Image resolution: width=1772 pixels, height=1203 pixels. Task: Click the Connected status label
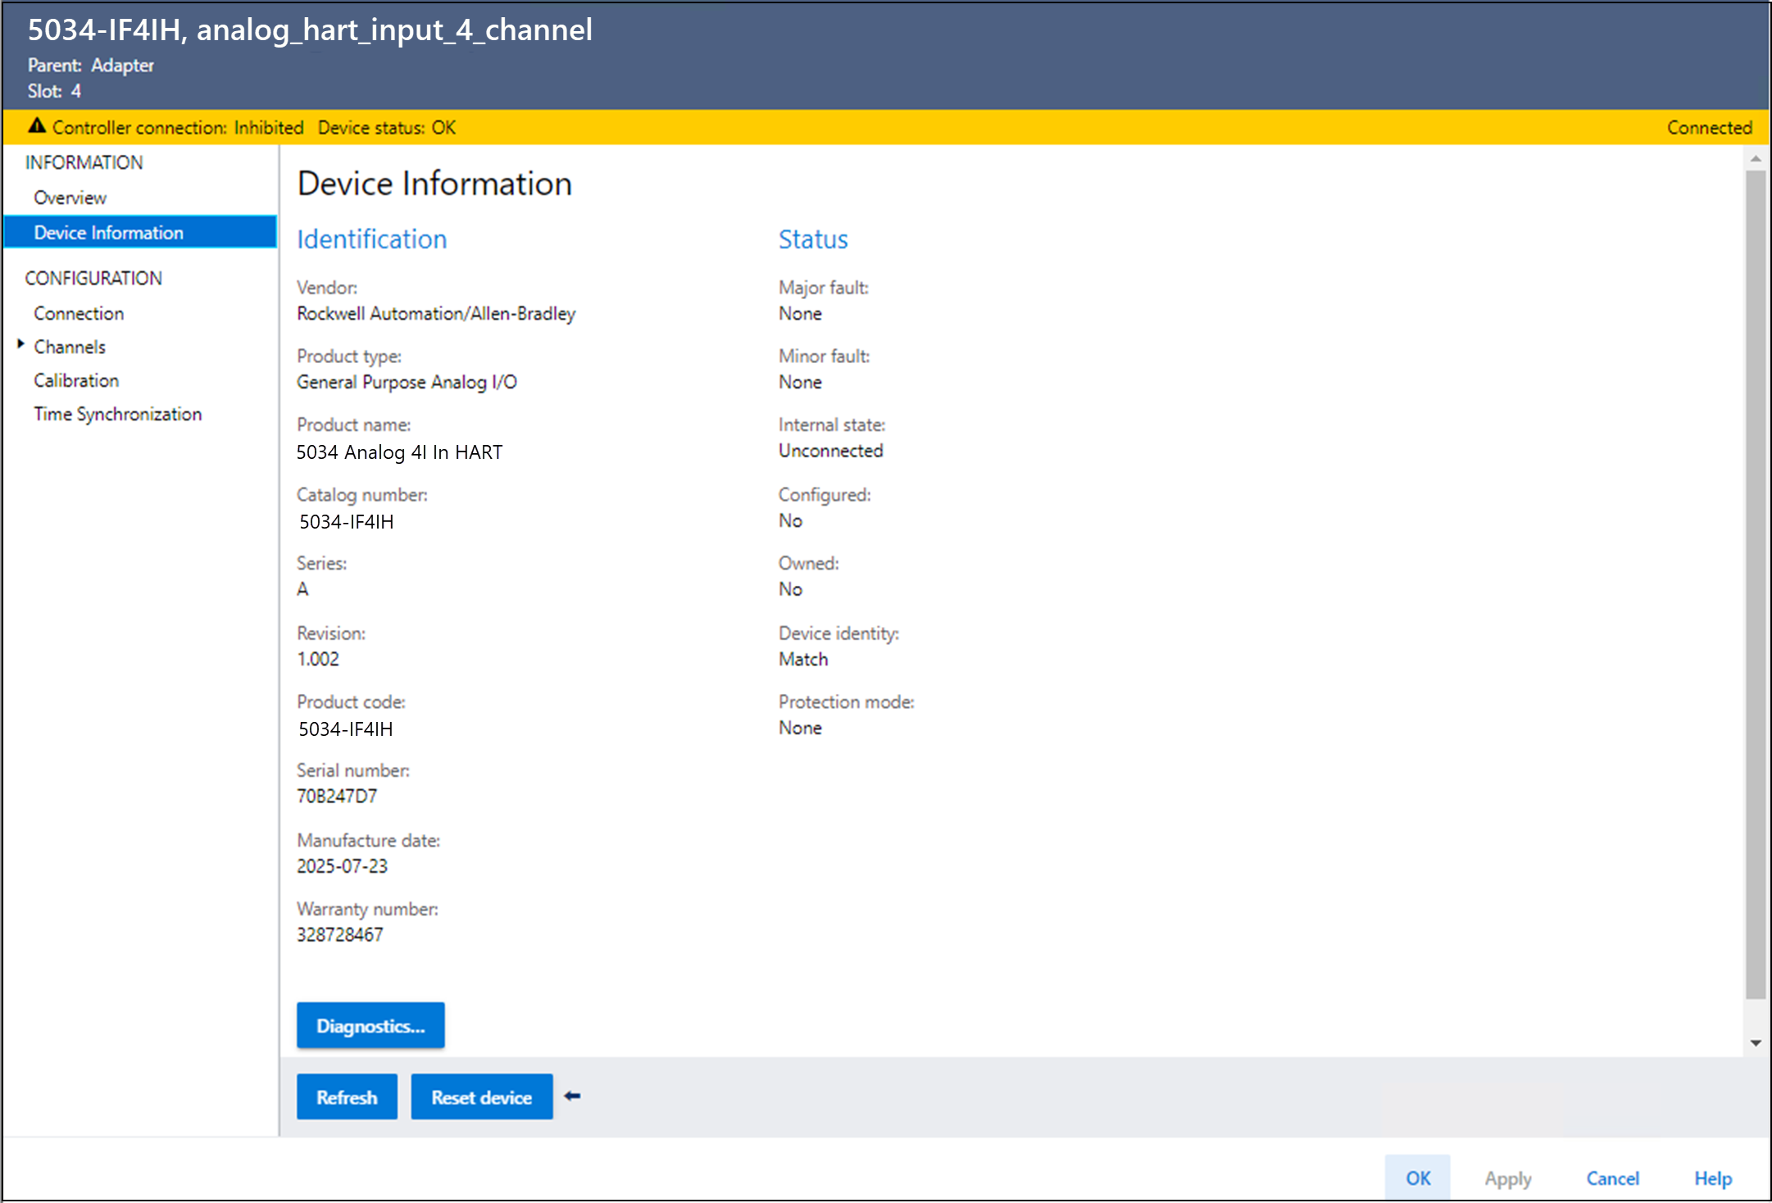click(x=1709, y=128)
